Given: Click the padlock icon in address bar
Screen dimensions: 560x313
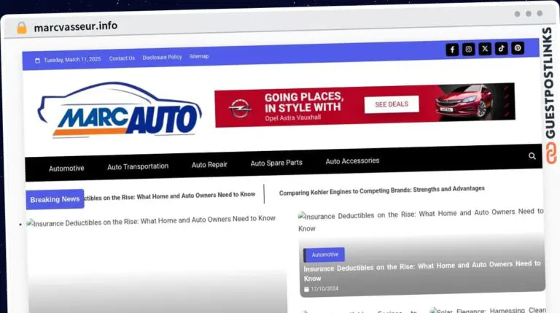Looking at the screenshot, I should [21, 27].
